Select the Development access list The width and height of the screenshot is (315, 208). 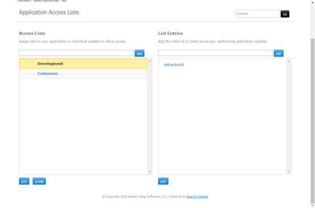pyautogui.click(x=83, y=64)
